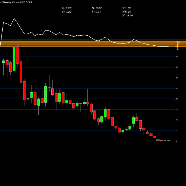This screenshot has height=186, width=186.
Task: Click the 'OL: 5.26' reading
Action: tap(127, 16)
